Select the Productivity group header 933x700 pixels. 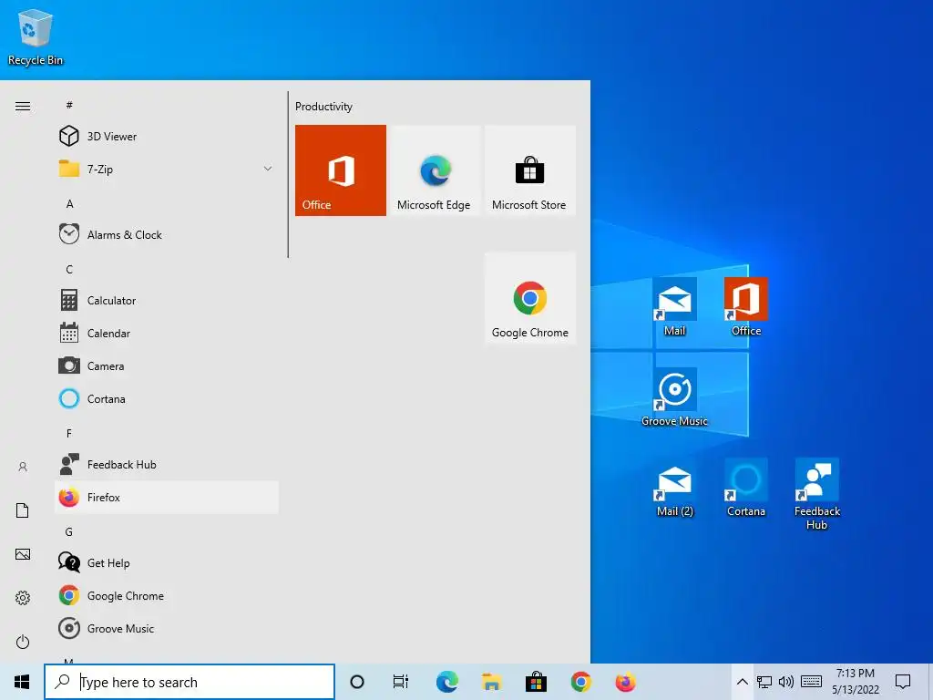(323, 107)
